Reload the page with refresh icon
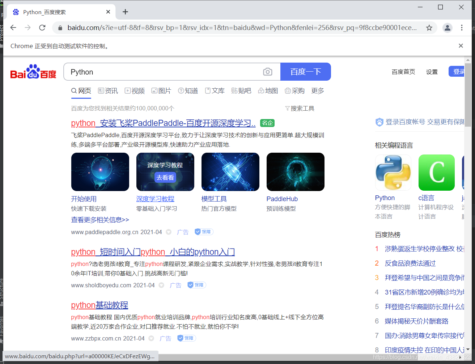Image resolution: width=475 pixels, height=364 pixels. (x=42, y=27)
